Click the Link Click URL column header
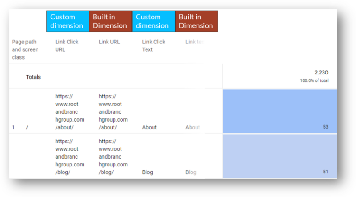The height and width of the screenshot is (197, 356). pos(67,46)
